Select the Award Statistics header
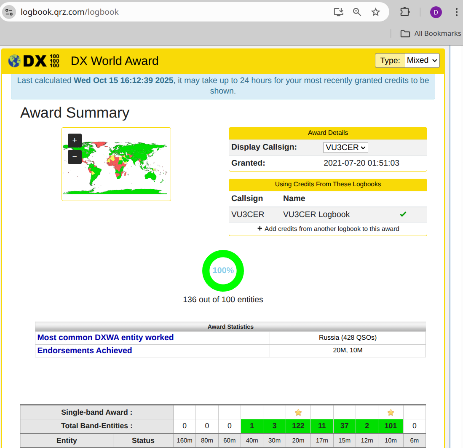 coord(230,326)
